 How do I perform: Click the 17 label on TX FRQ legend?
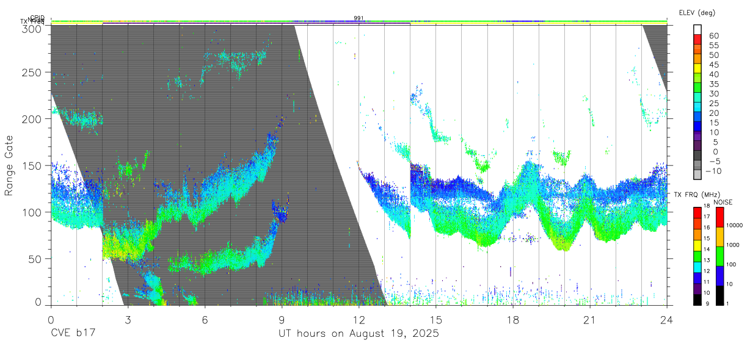[x=707, y=217]
